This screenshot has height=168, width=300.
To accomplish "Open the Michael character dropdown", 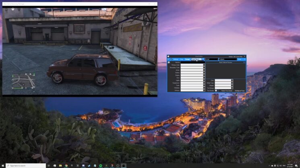I will 211,59.
